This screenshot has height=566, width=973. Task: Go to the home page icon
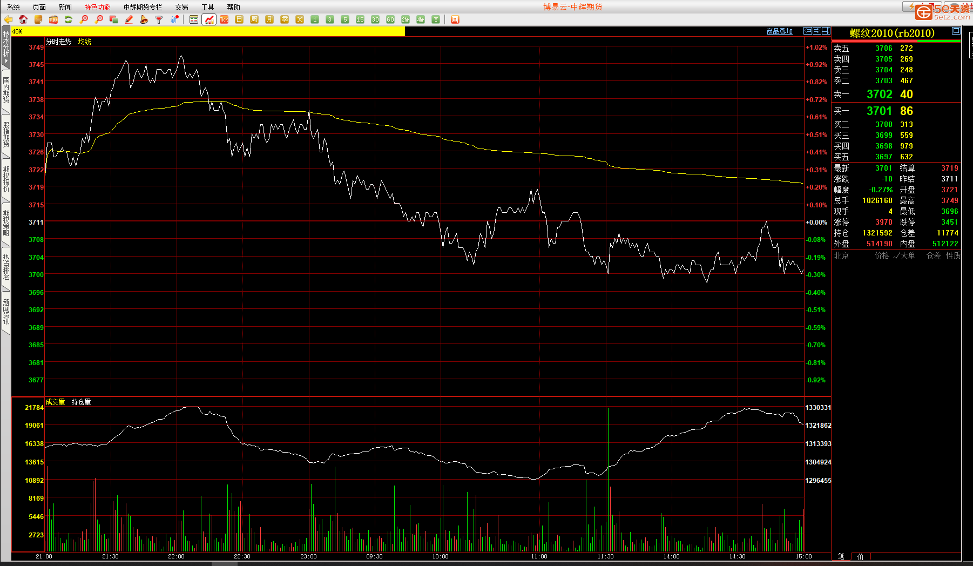23,19
